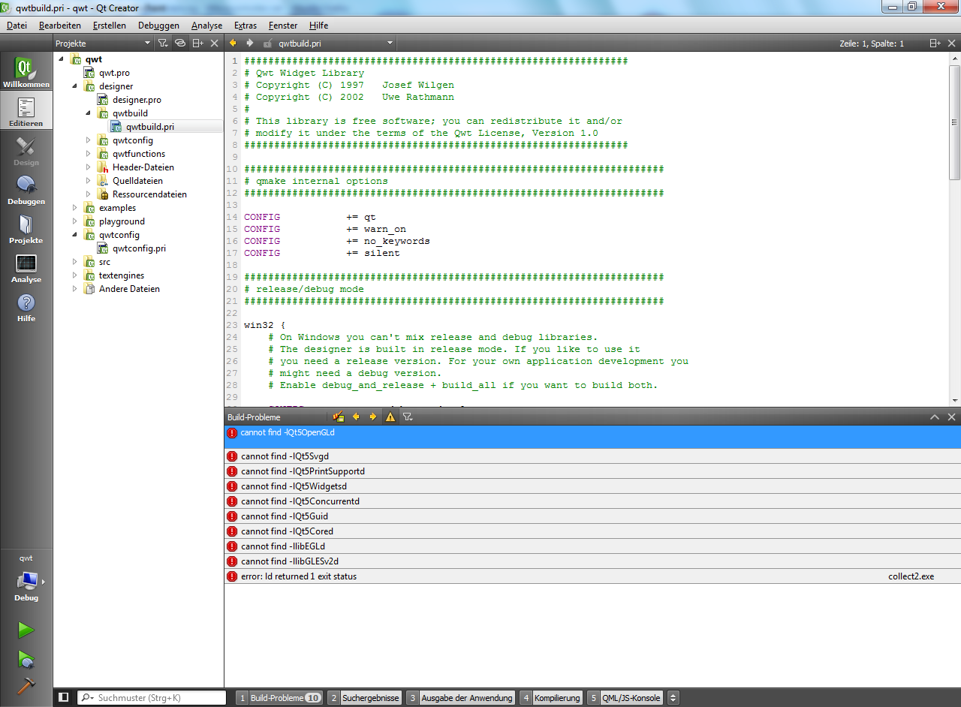Go to previous build problem
The image size is (961, 707).
tap(356, 417)
